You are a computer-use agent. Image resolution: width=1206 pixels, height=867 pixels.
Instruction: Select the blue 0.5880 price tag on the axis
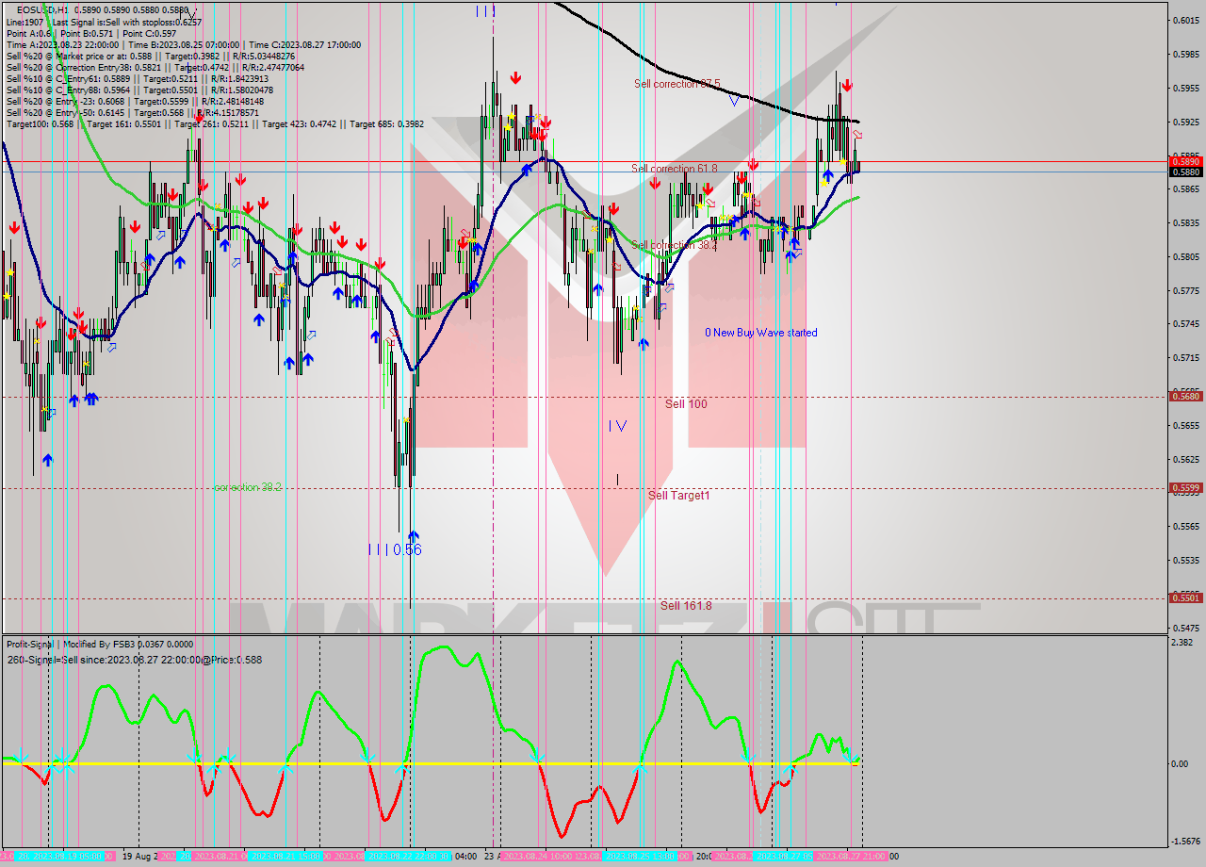click(1184, 173)
